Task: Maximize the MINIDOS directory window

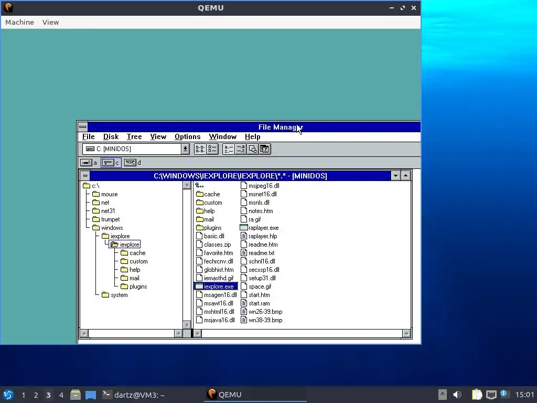Action: point(405,176)
